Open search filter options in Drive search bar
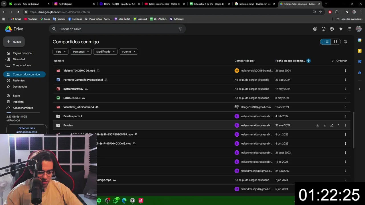The height and width of the screenshot is (205, 365). pos(180,29)
